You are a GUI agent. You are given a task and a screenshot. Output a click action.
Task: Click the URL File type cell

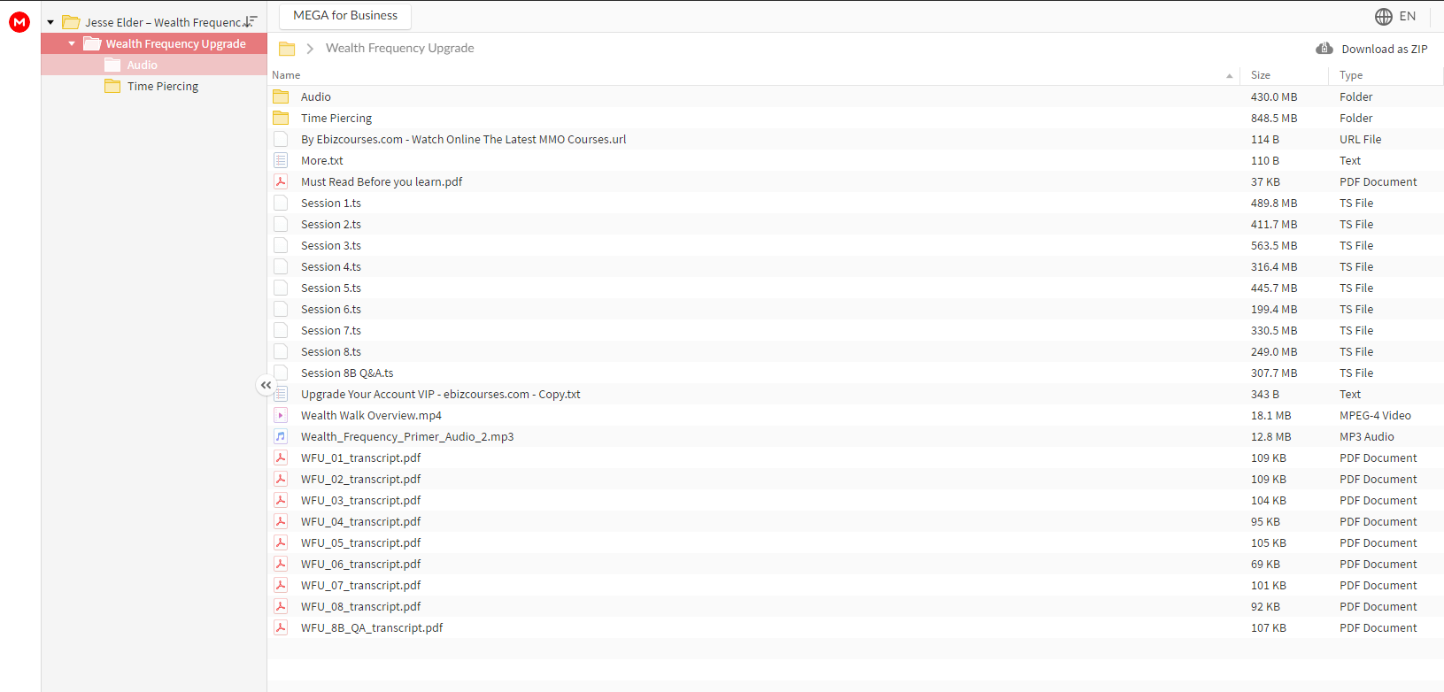(1361, 139)
